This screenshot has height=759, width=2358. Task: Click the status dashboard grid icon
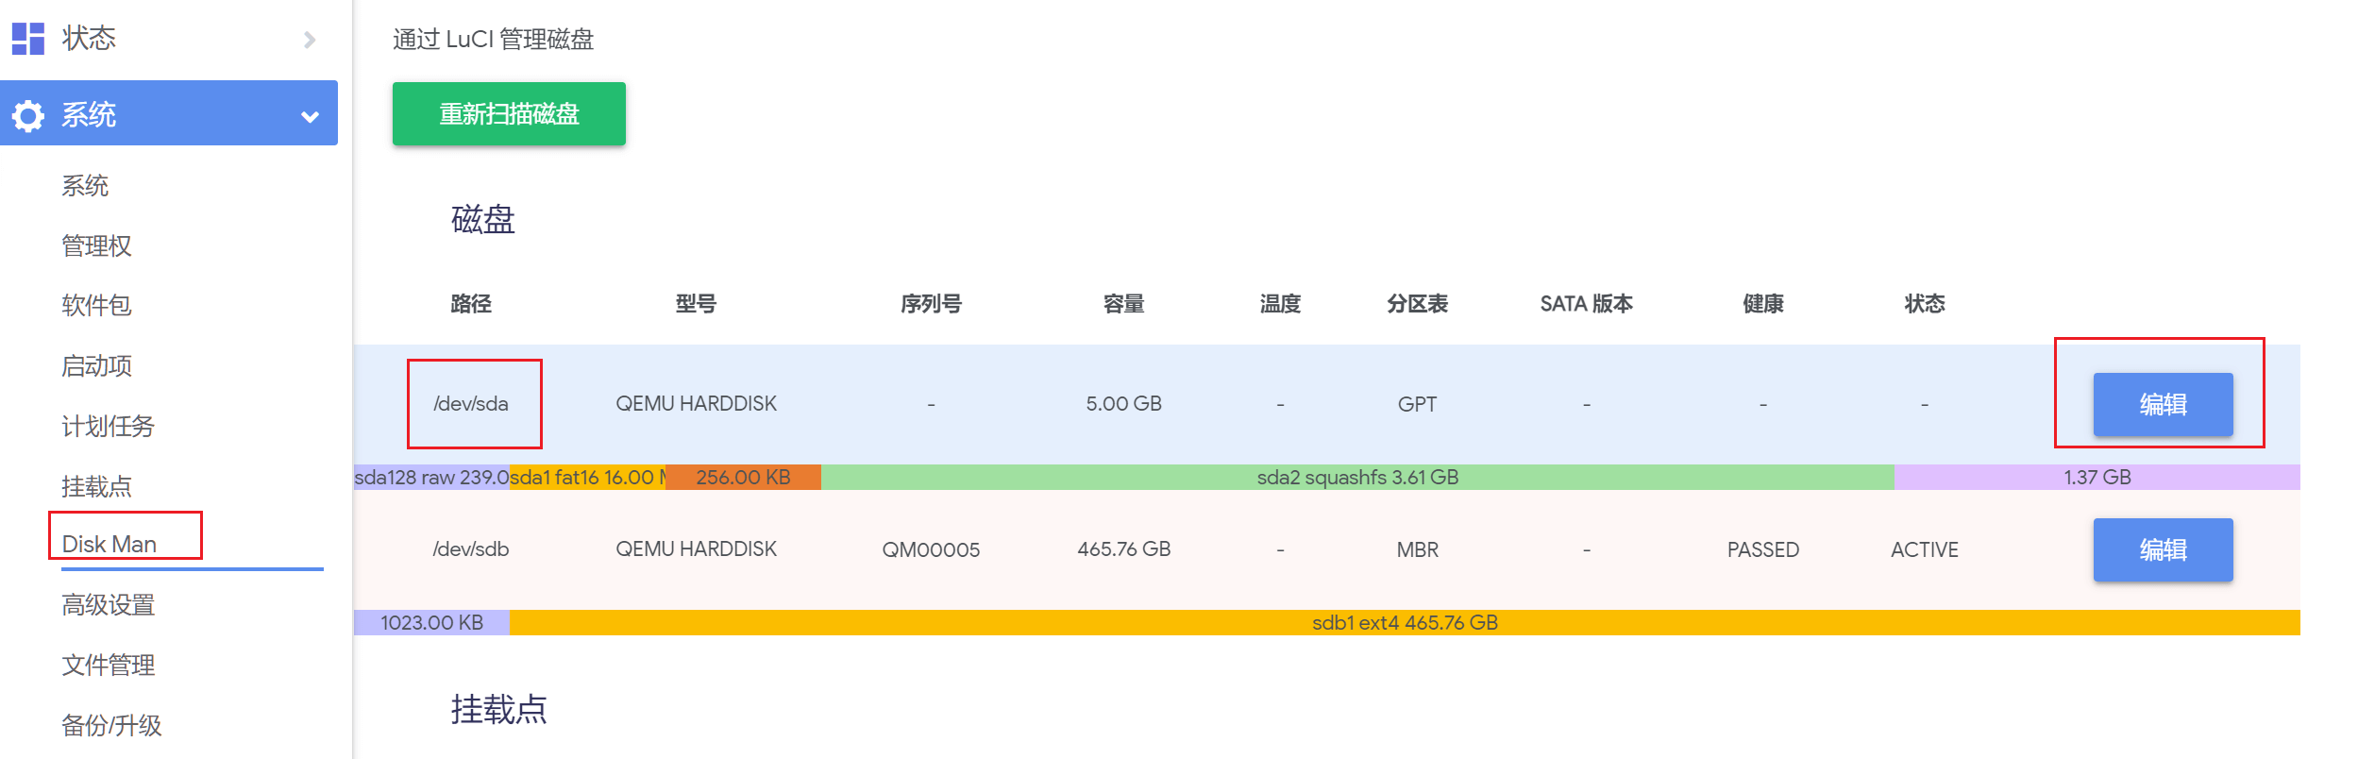(27, 39)
